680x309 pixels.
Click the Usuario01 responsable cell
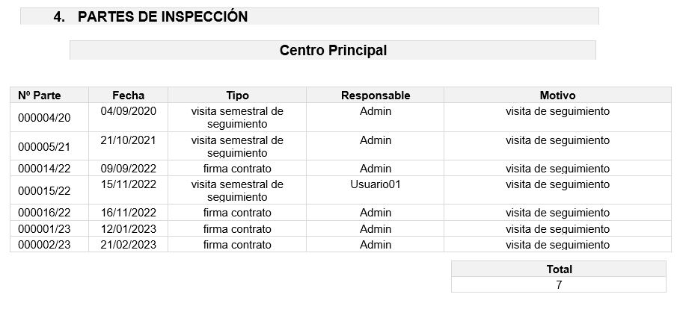(x=376, y=184)
